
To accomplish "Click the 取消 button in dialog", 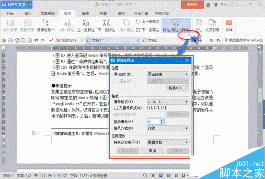I will pyautogui.click(x=153, y=151).
